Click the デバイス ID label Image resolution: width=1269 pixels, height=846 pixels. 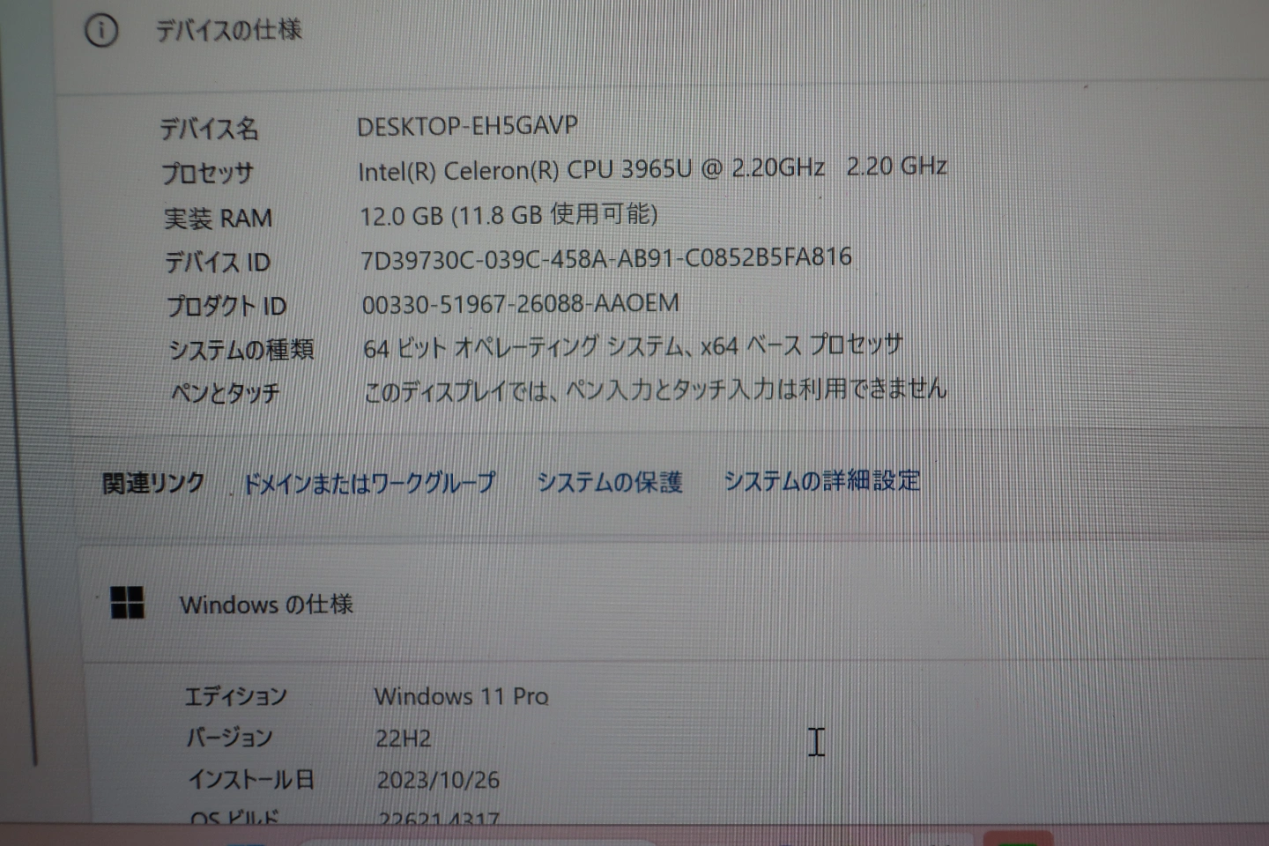click(x=218, y=262)
